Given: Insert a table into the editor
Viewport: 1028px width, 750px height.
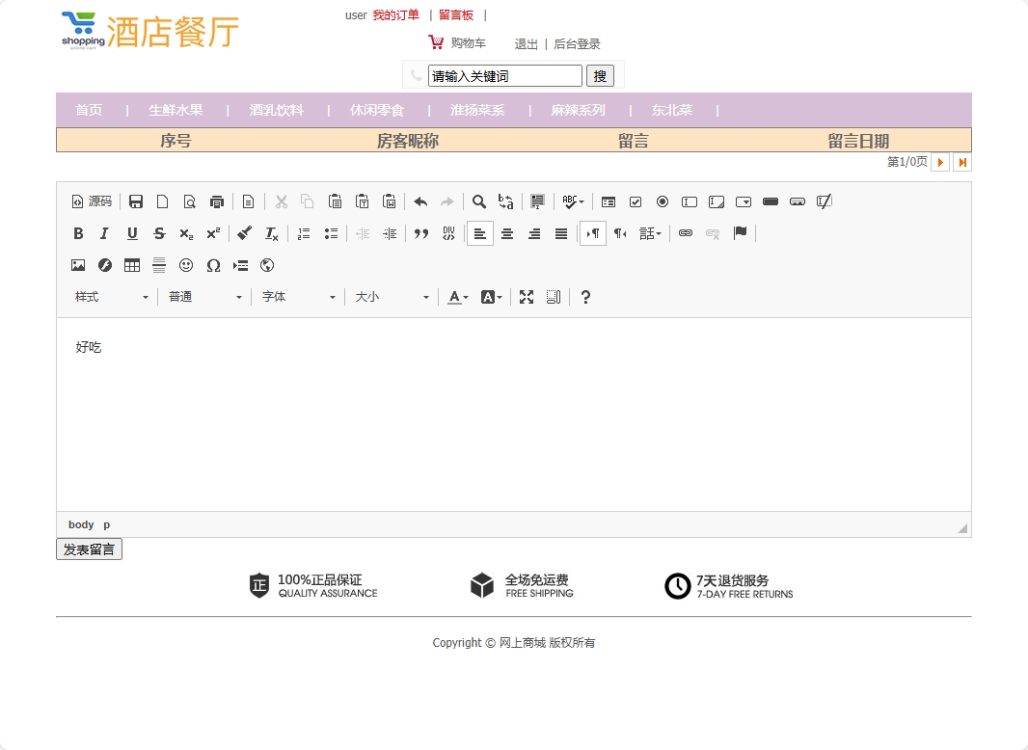Looking at the screenshot, I should pyautogui.click(x=131, y=265).
